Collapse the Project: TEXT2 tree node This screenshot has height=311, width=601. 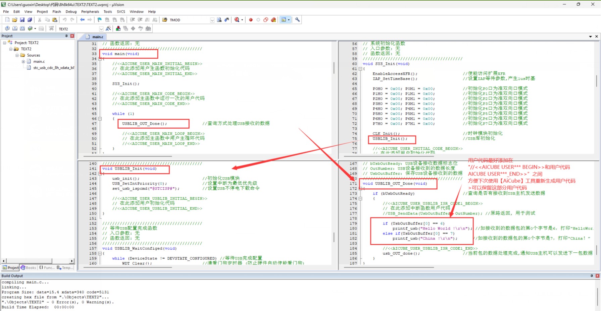(x=5, y=43)
